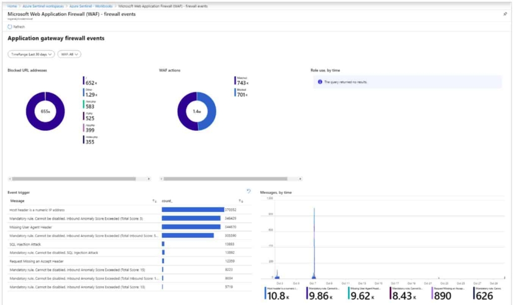Screen dimensions: 513x305
Task: Select Matched 743K legend entry
Action: 241,81
